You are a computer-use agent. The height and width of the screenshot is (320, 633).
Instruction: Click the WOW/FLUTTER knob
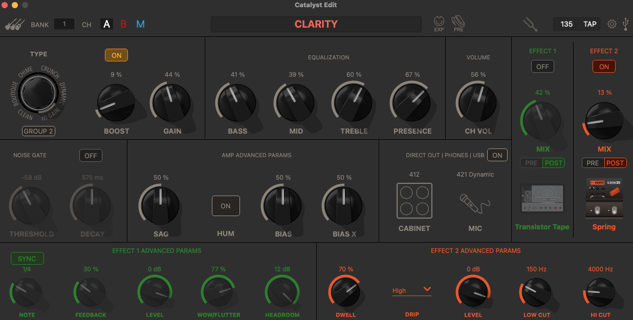(x=219, y=292)
